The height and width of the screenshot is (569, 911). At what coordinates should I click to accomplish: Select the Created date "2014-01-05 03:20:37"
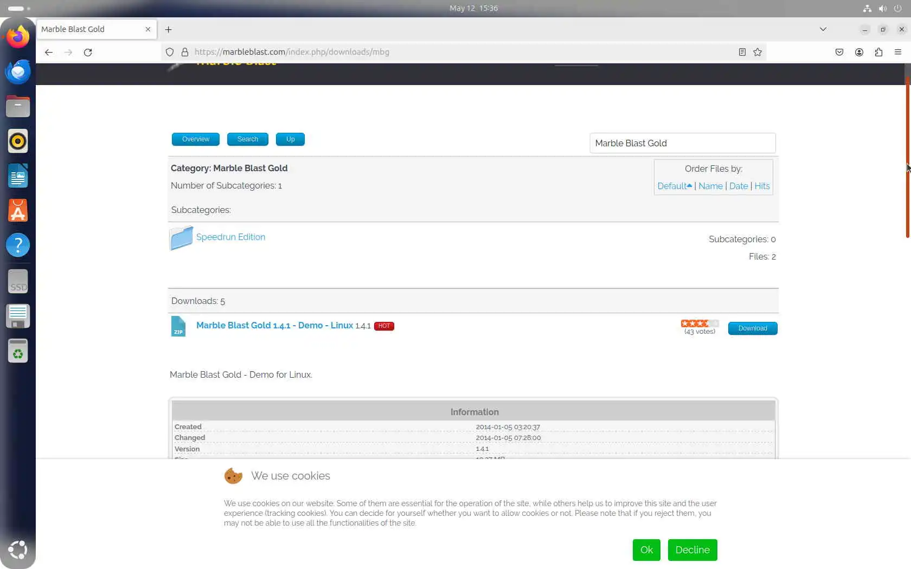click(508, 427)
